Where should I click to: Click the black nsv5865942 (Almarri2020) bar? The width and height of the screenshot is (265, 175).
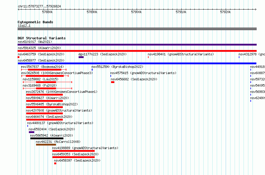pyautogui.click(x=47, y=138)
